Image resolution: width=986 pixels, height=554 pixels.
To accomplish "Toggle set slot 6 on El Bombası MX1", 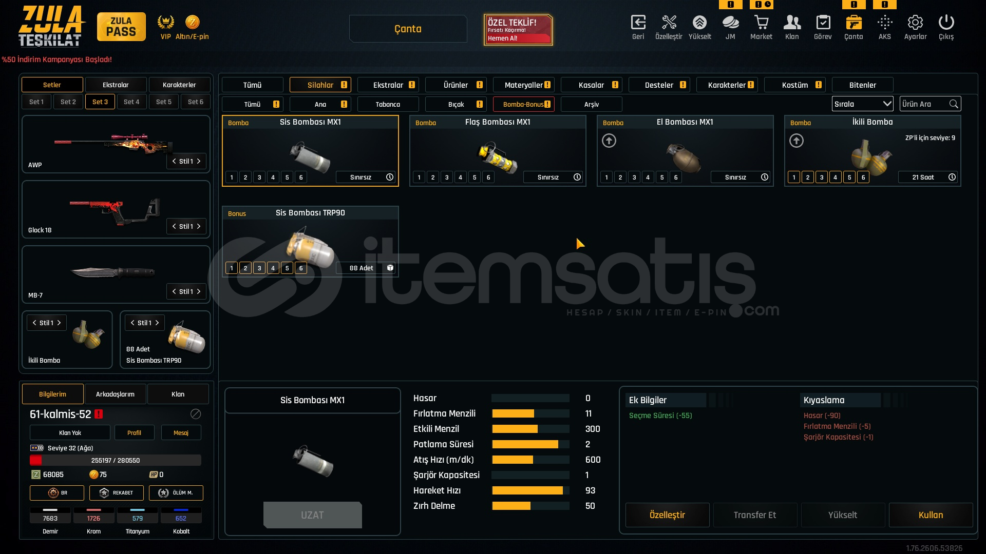I will (x=676, y=177).
